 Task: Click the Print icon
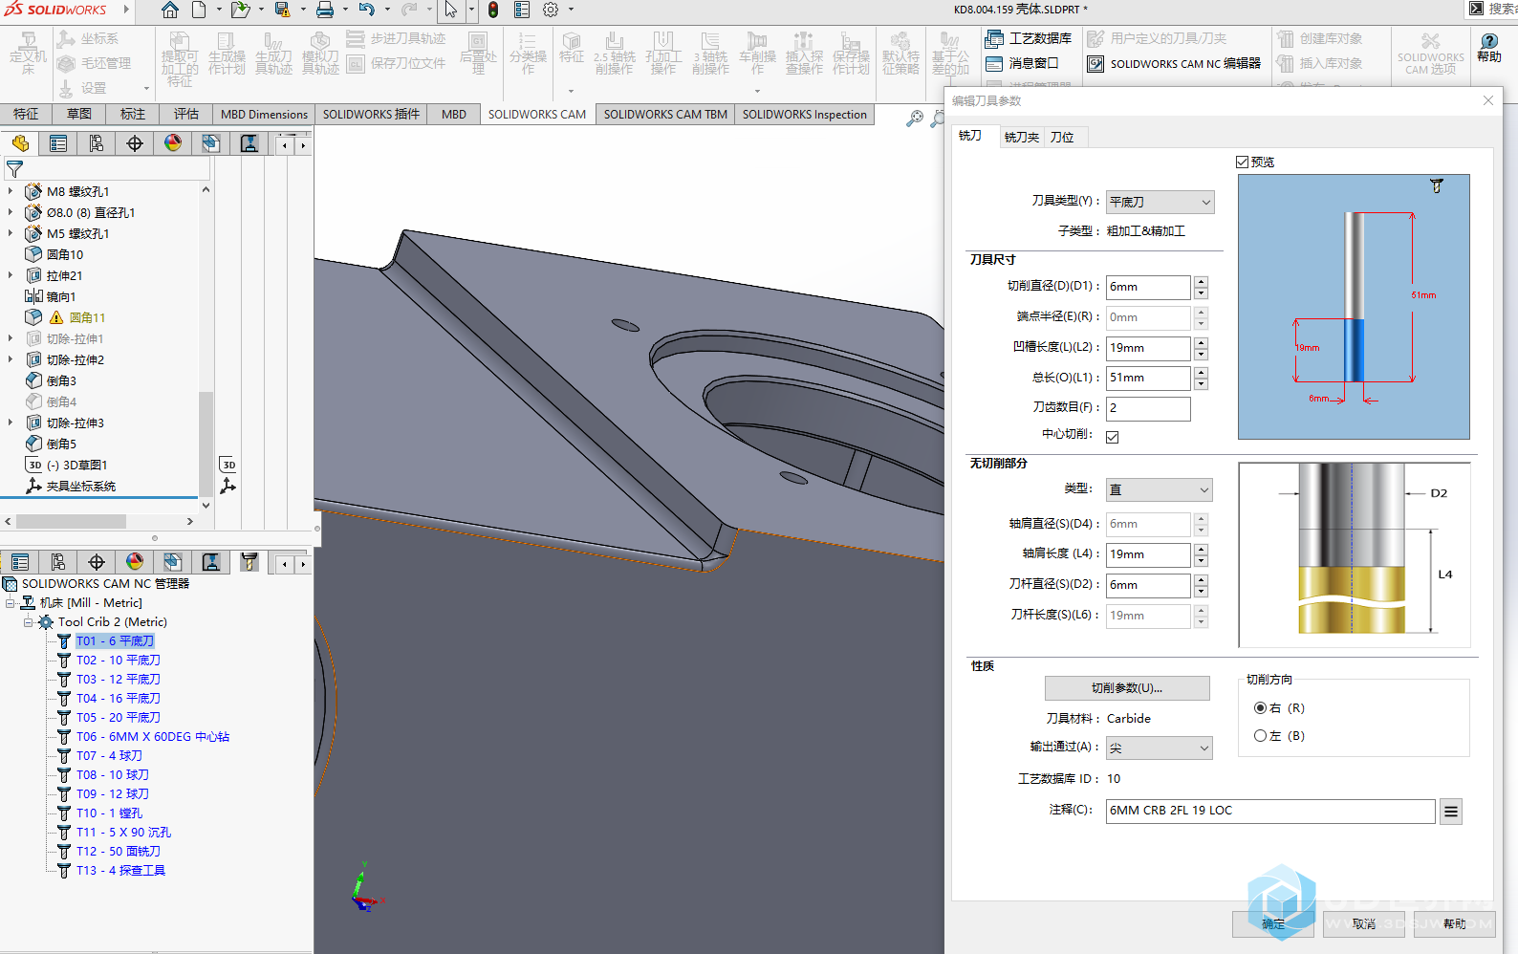(x=325, y=11)
